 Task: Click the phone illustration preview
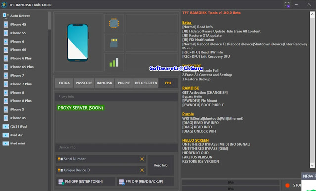click(78, 43)
